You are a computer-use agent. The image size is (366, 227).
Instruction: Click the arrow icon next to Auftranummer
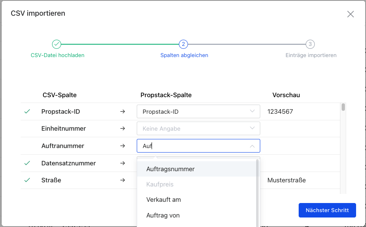tap(122, 146)
